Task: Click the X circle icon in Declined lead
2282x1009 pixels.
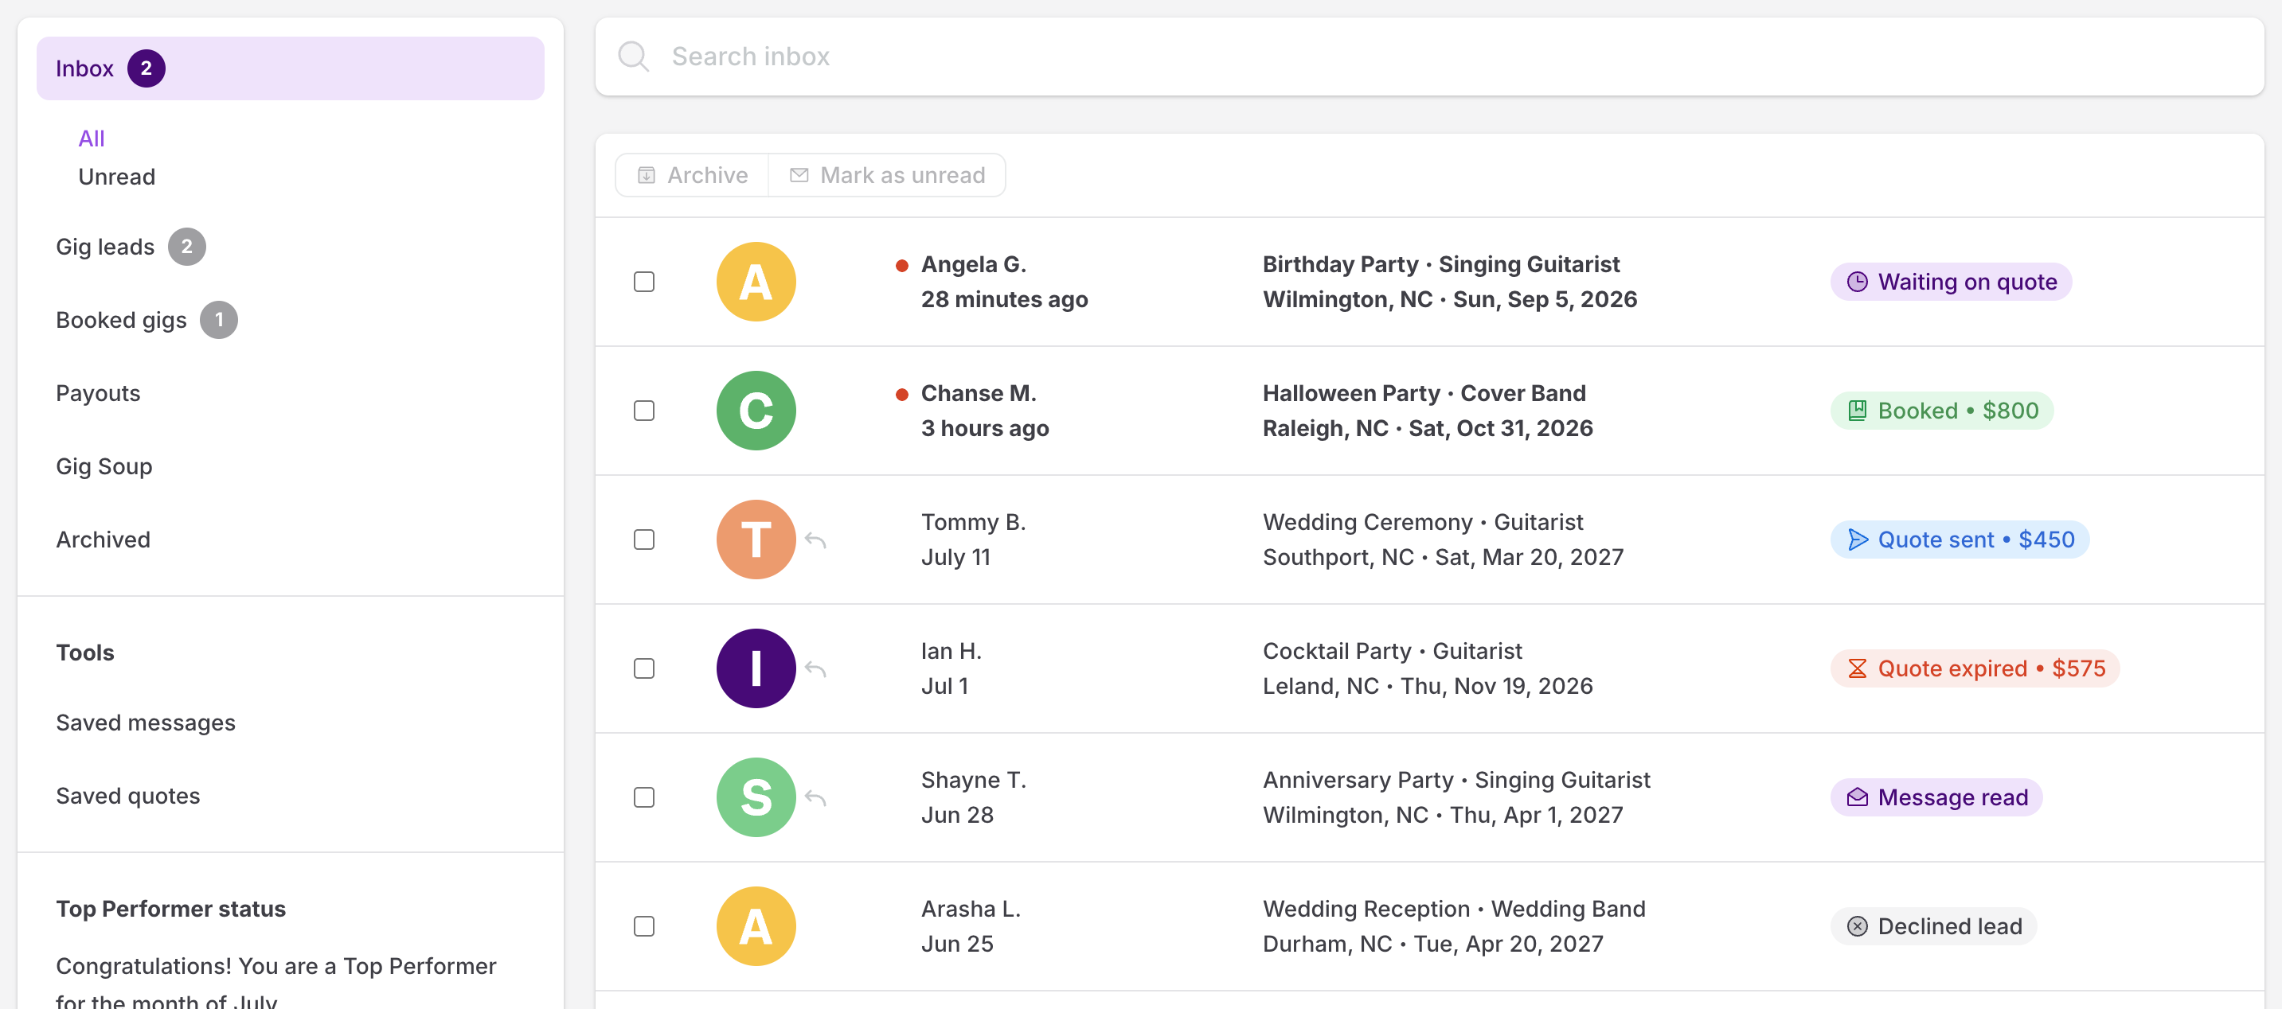Action: pos(1857,925)
